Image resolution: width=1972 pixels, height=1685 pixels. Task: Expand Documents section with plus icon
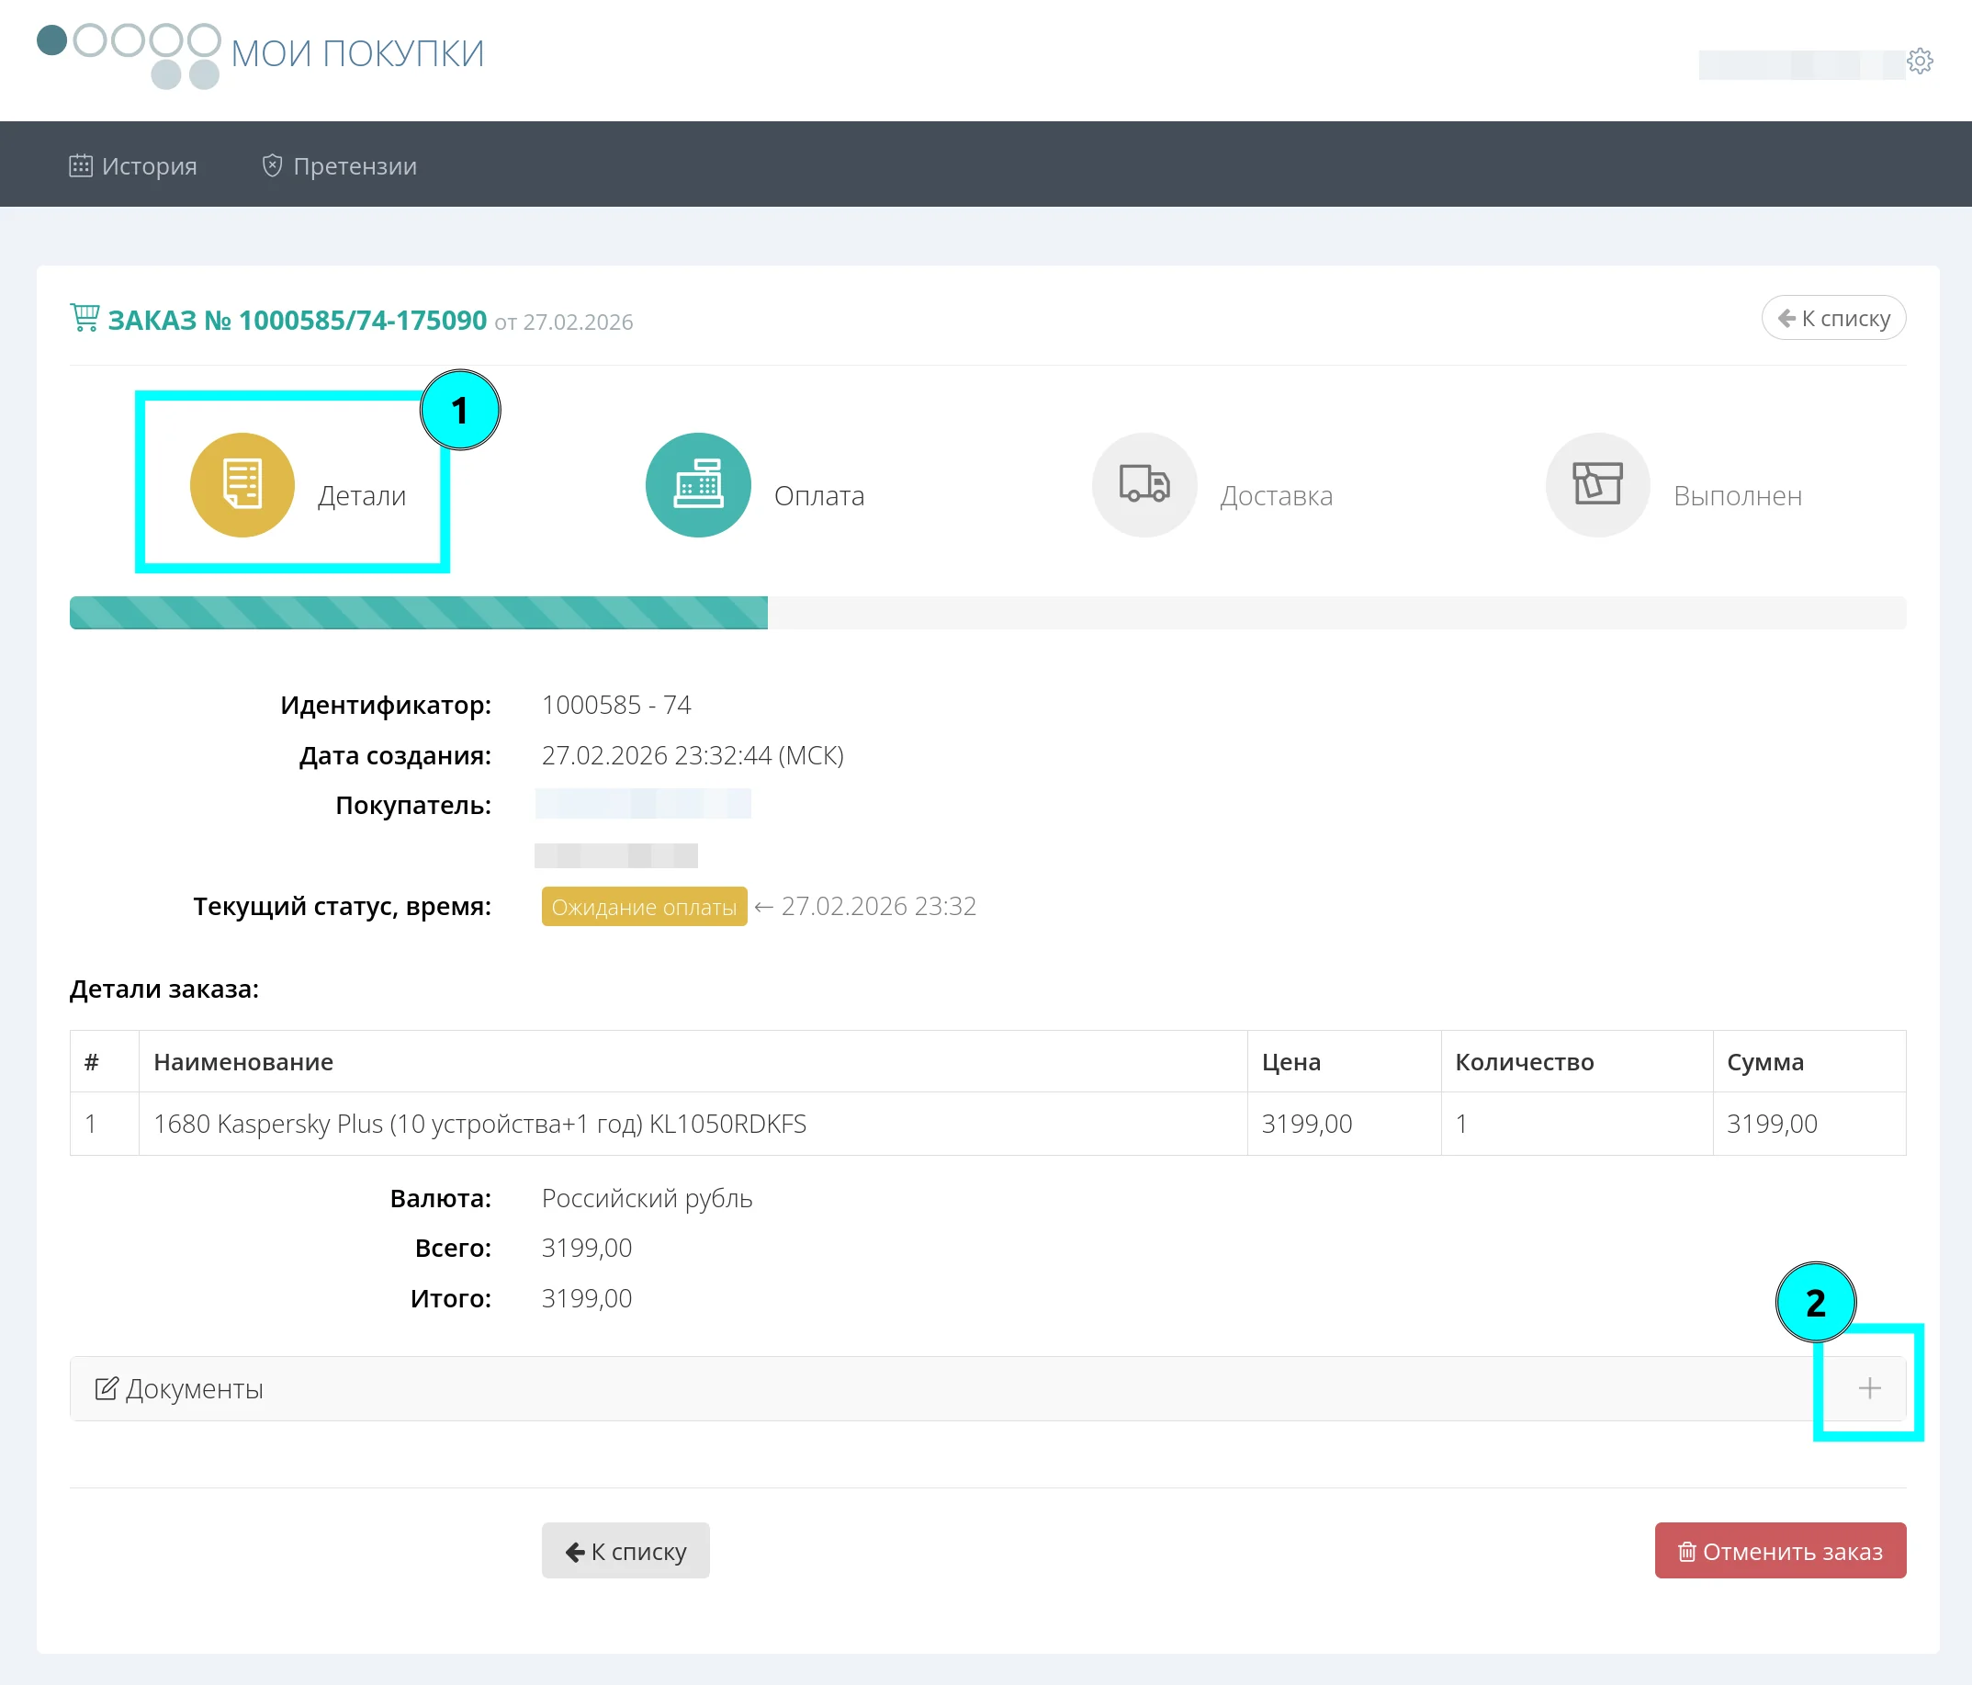[x=1868, y=1388]
